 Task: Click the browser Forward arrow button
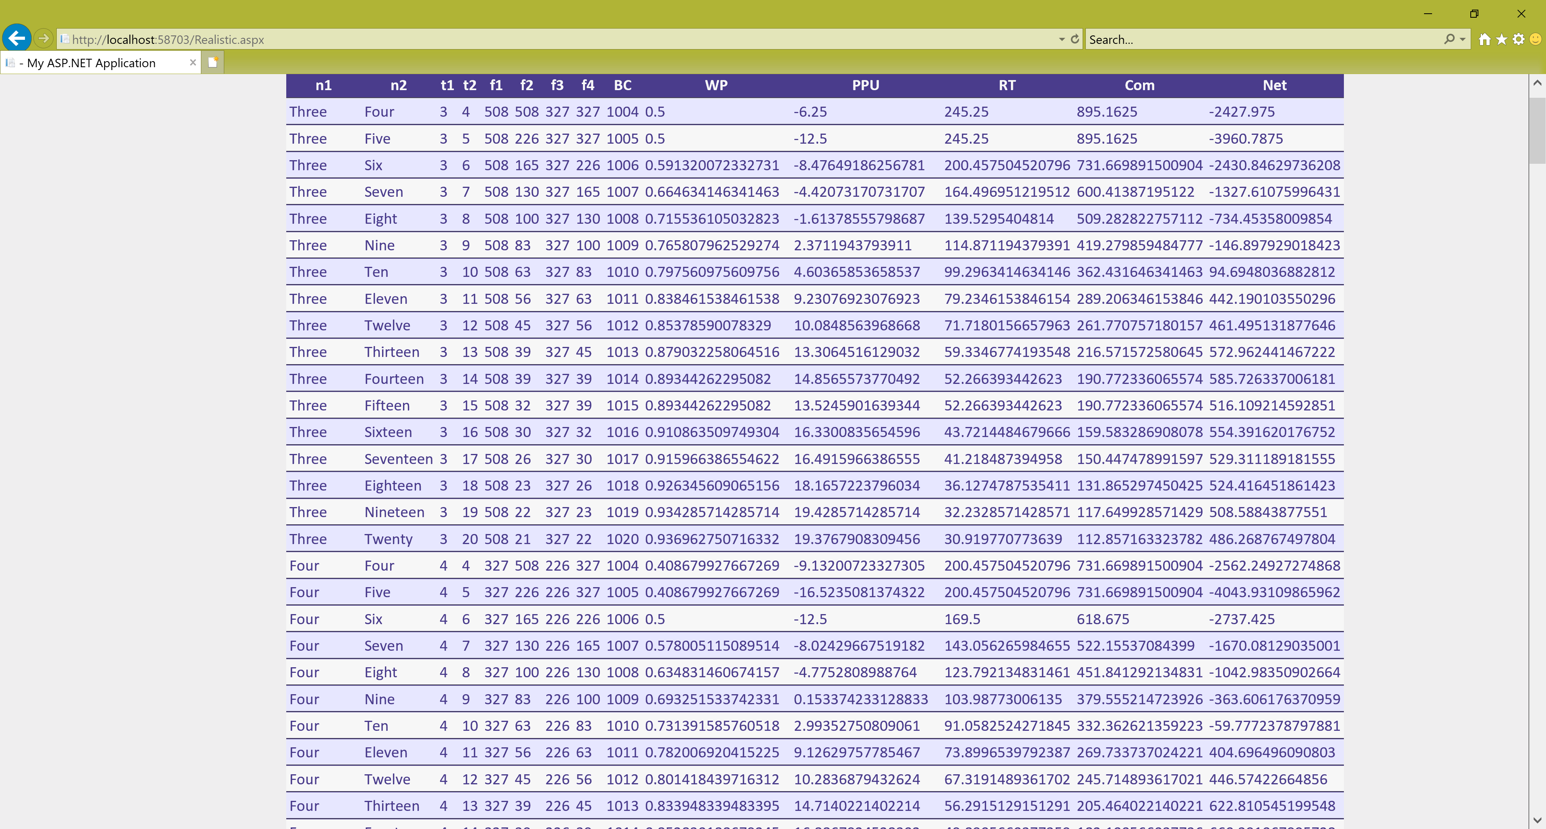(43, 38)
